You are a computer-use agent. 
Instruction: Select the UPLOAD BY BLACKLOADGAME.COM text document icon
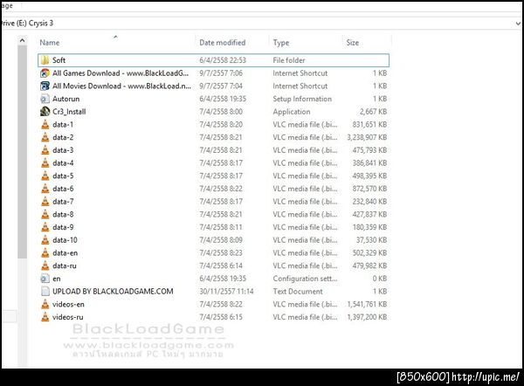click(x=45, y=292)
